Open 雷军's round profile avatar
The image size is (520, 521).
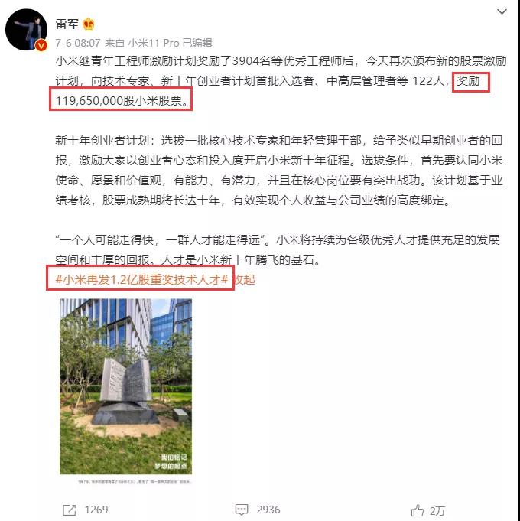point(26,30)
